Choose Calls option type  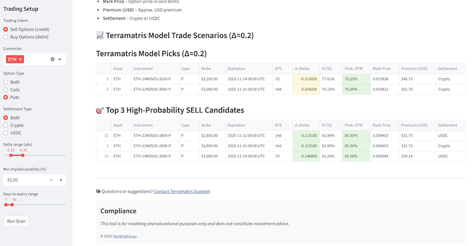(x=6, y=89)
